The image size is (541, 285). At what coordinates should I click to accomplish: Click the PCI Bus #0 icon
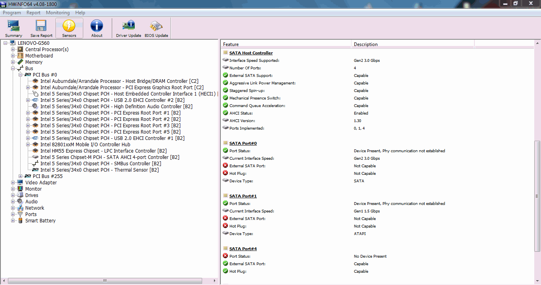pos(28,75)
